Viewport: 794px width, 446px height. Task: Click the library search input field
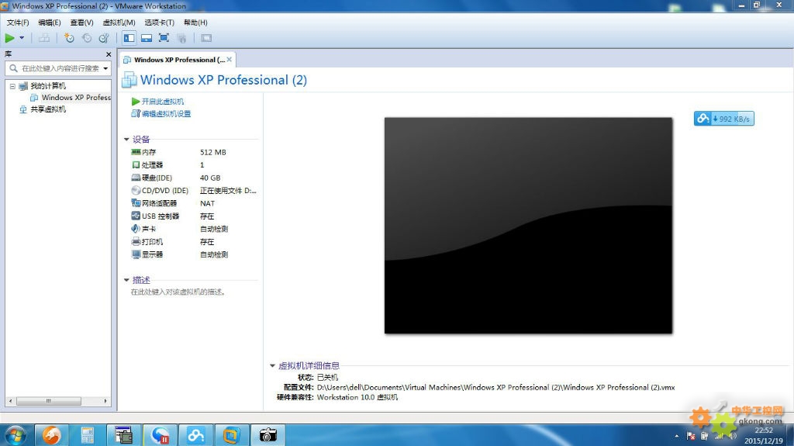(60, 68)
